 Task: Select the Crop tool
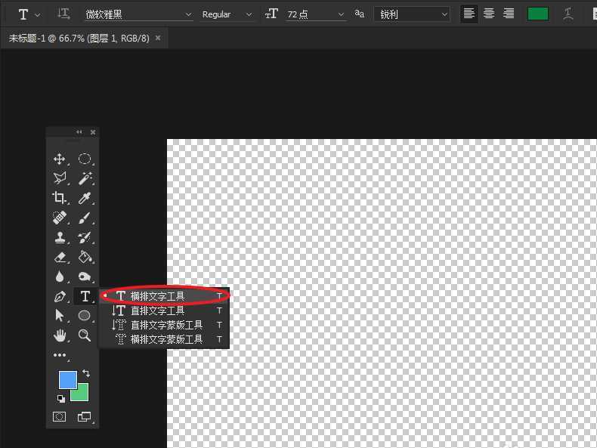(x=60, y=198)
